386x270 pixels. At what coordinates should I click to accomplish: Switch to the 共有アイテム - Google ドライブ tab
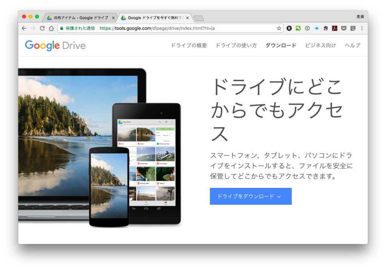coord(81,18)
